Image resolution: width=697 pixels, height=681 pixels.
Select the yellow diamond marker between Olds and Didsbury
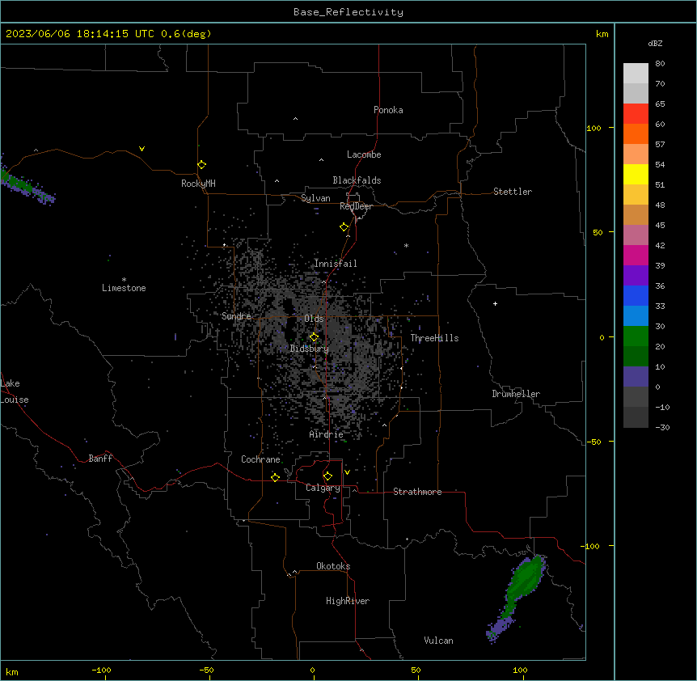[314, 337]
